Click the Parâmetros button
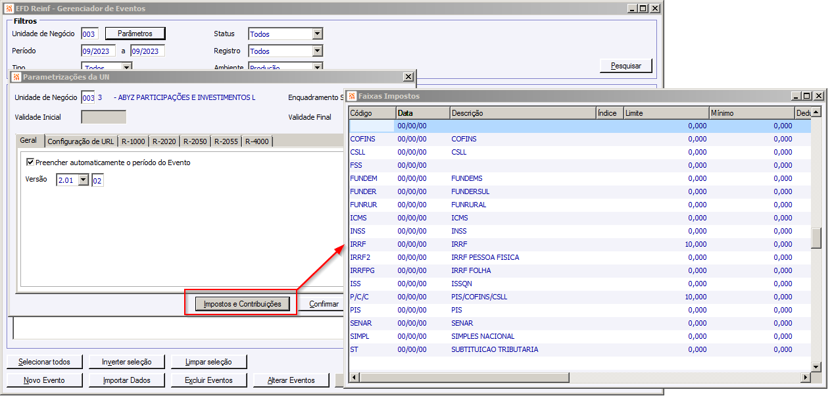 [135, 34]
